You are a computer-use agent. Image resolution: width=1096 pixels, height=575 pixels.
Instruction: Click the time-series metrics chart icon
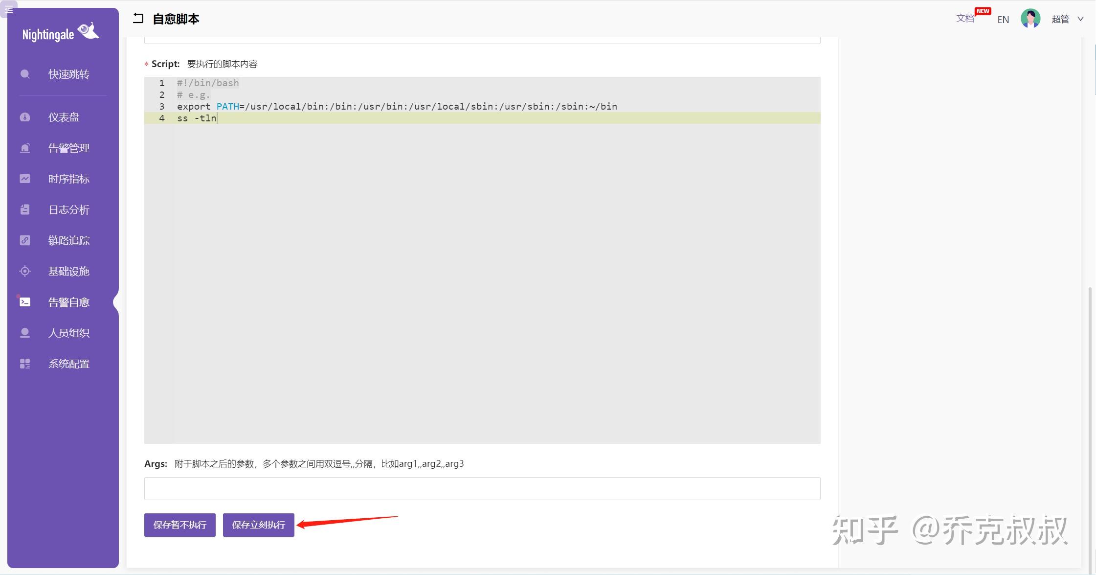(25, 179)
